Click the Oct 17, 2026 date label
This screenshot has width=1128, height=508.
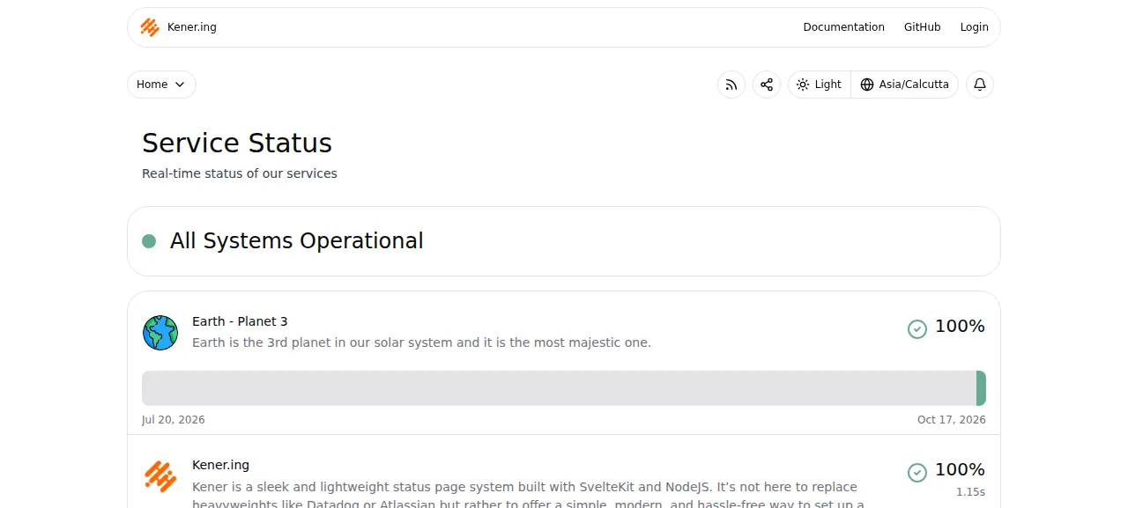pos(952,420)
